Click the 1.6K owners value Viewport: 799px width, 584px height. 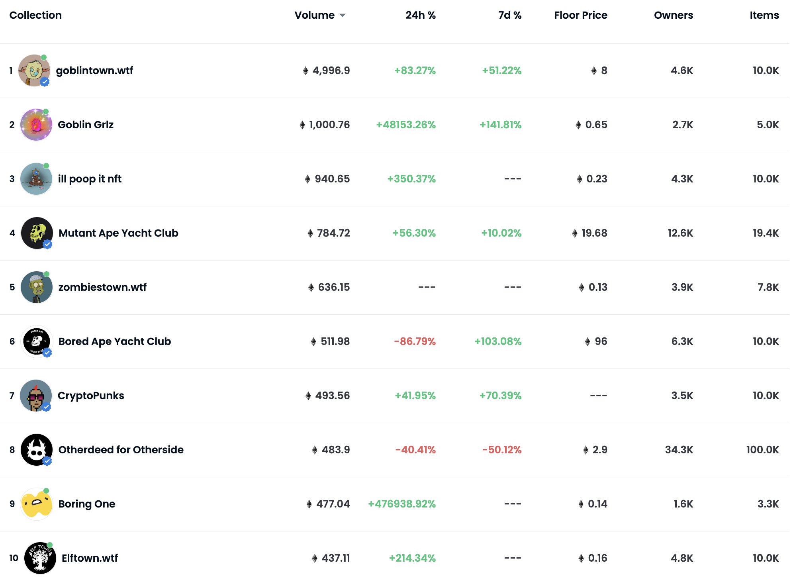683,504
